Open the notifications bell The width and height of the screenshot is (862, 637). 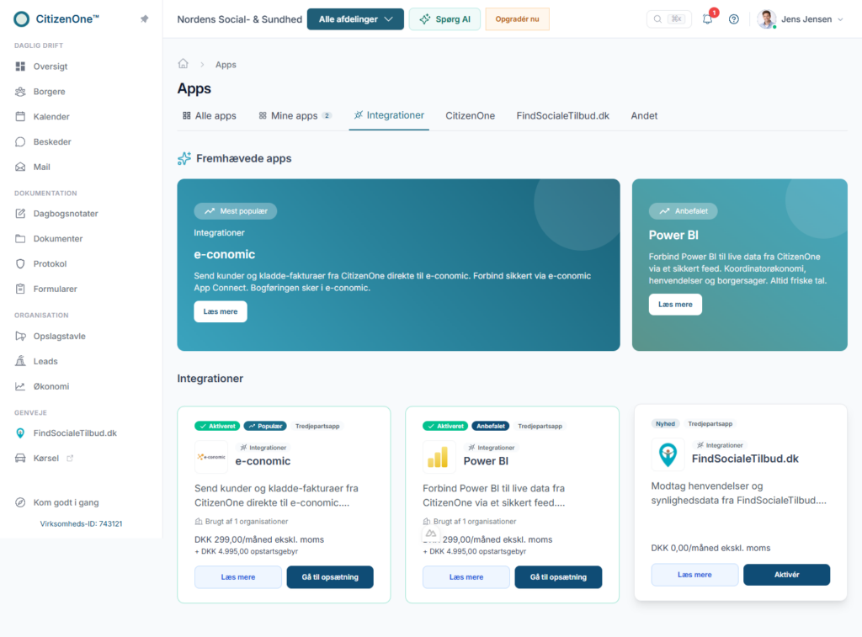pyautogui.click(x=708, y=19)
